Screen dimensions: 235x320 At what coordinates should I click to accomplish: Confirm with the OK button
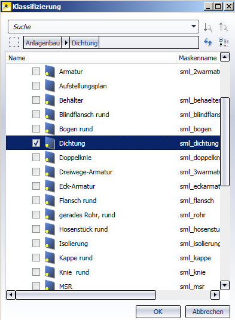(158, 312)
